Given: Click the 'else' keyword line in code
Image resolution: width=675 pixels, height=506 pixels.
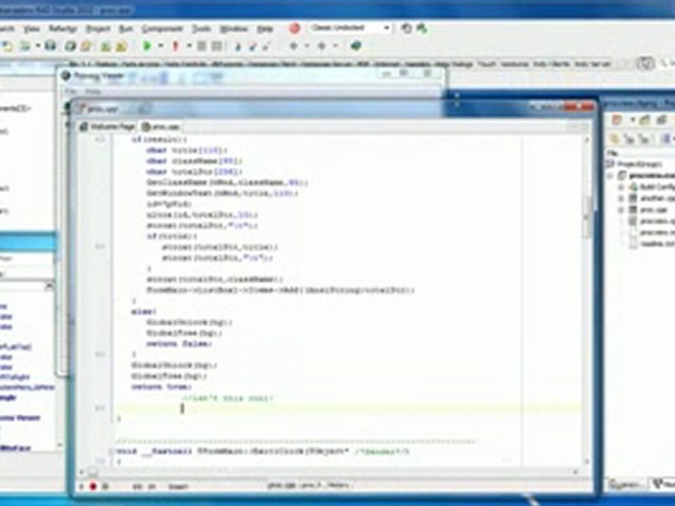Looking at the screenshot, I should 143,311.
